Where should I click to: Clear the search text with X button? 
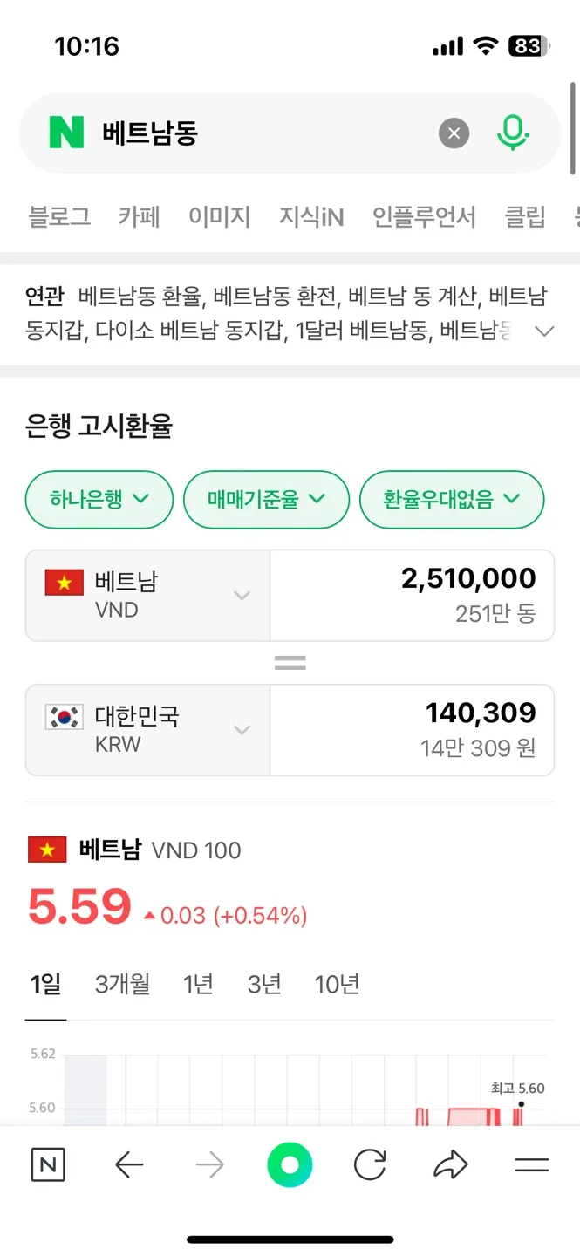454,133
